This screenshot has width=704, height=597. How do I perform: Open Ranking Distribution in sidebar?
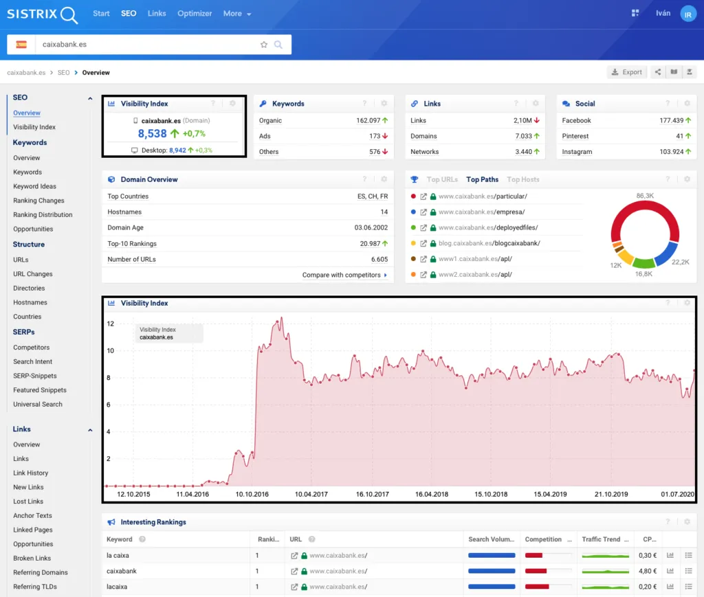tap(43, 215)
